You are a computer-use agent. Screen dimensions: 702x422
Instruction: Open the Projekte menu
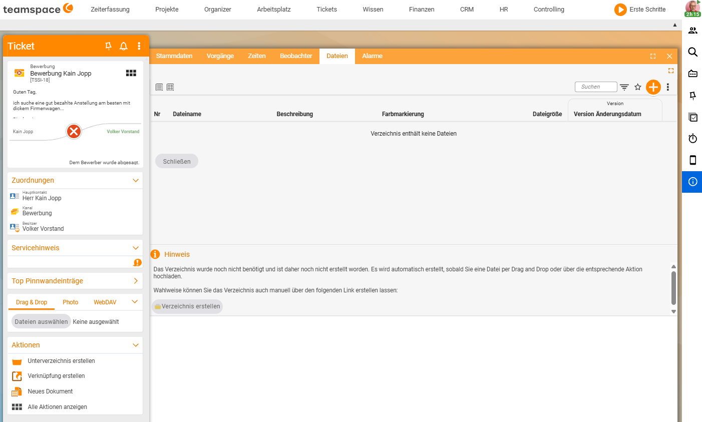(167, 10)
